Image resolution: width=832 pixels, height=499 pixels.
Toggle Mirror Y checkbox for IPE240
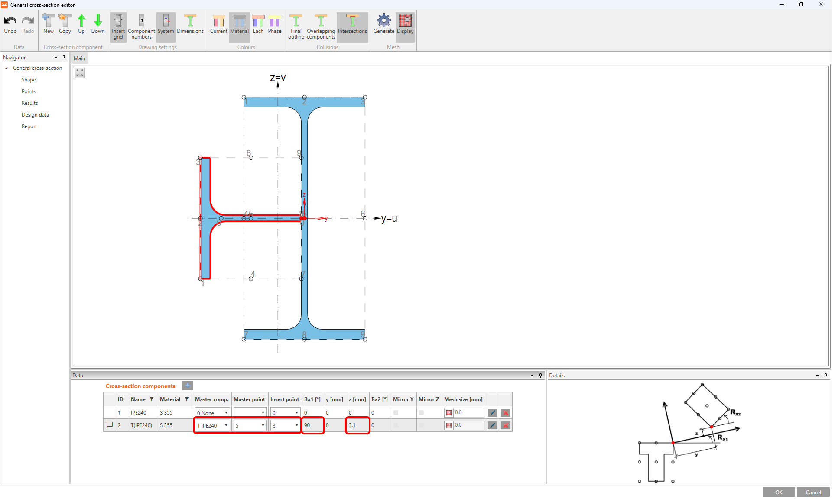[396, 413]
